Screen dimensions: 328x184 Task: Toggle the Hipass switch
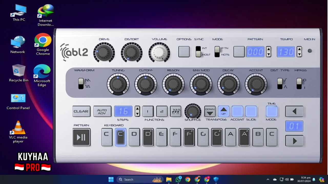click(x=299, y=84)
